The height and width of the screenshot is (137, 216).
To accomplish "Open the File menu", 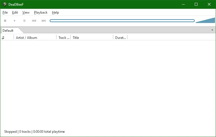I will tap(5, 12).
